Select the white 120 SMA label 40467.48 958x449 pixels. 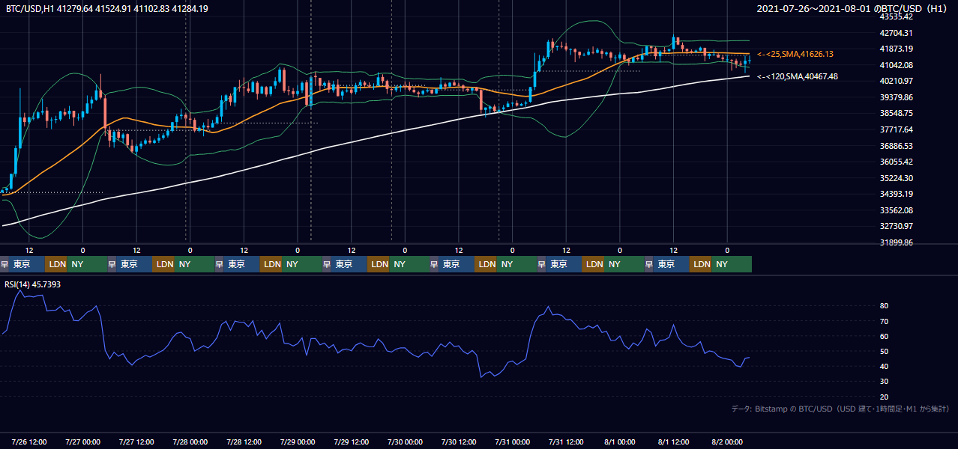797,76
